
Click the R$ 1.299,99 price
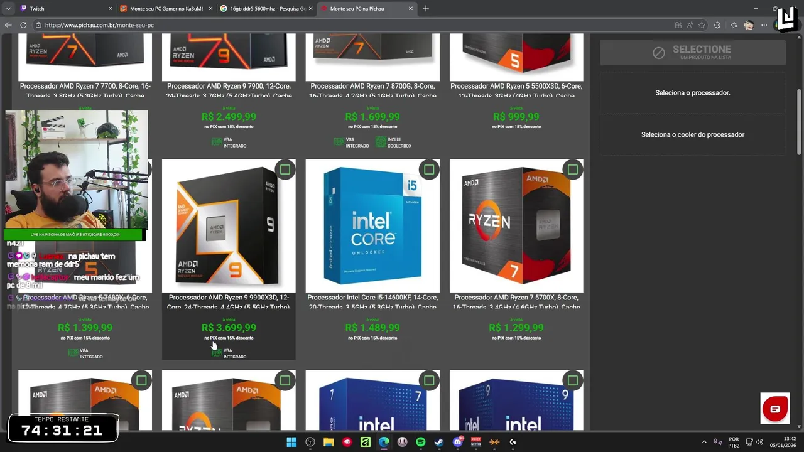coord(516,328)
